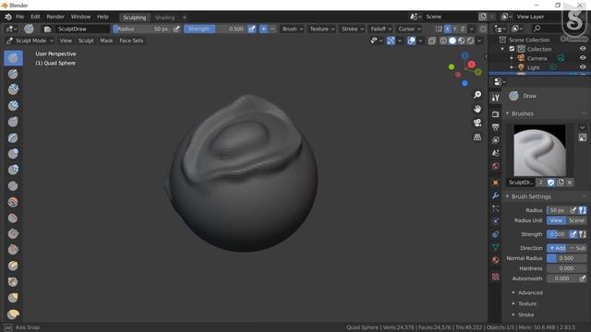Image resolution: width=591 pixels, height=332 pixels.
Task: Set Radius Unit to View
Action: point(556,220)
